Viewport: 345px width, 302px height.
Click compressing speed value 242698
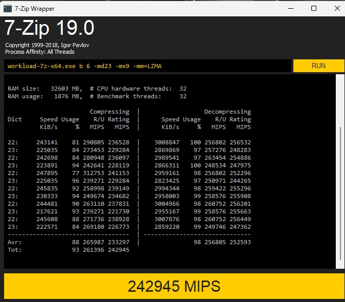pyautogui.click(x=47, y=158)
